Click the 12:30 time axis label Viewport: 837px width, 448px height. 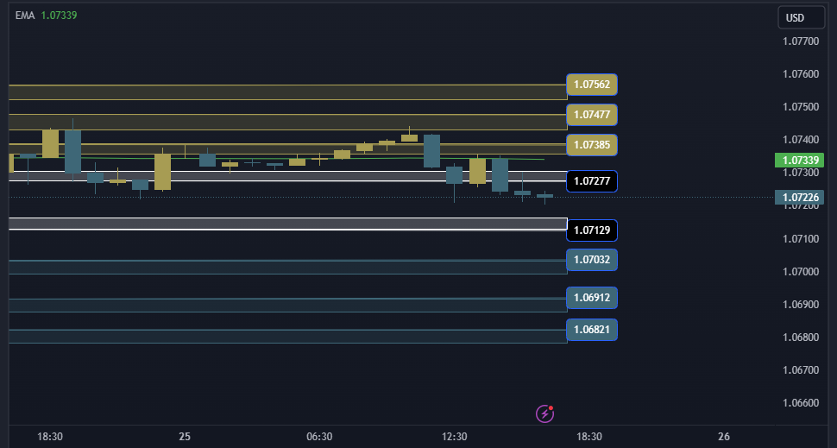(454, 437)
